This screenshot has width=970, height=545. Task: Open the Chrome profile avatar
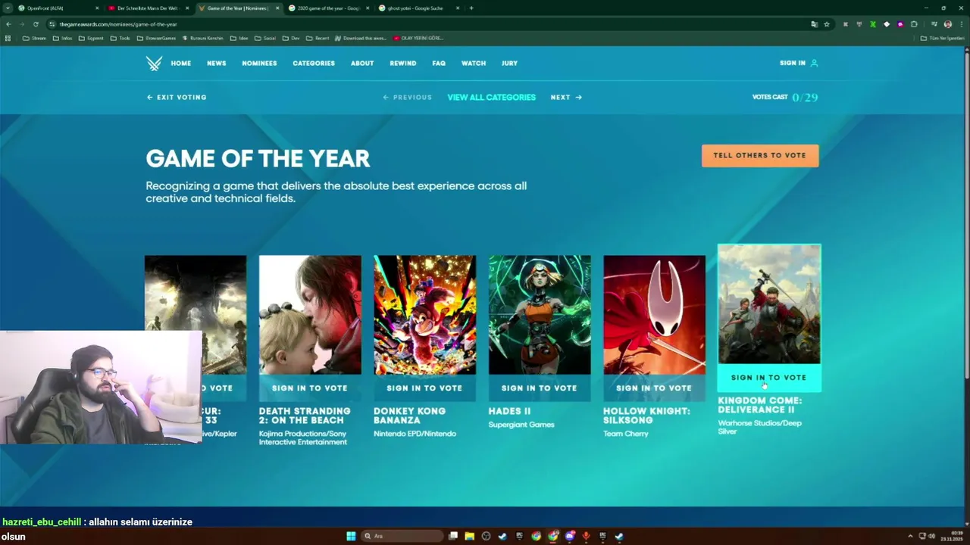tap(947, 24)
